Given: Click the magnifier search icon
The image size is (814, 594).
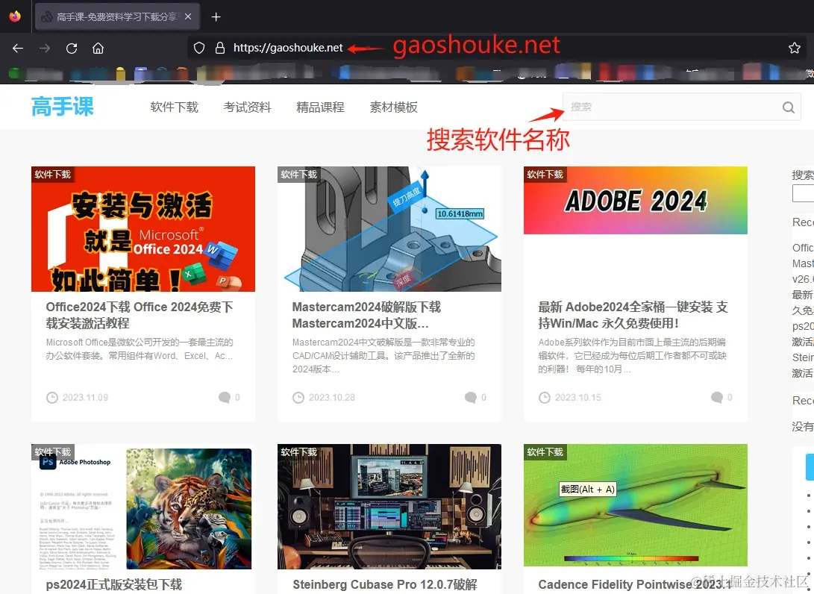Looking at the screenshot, I should pos(789,107).
